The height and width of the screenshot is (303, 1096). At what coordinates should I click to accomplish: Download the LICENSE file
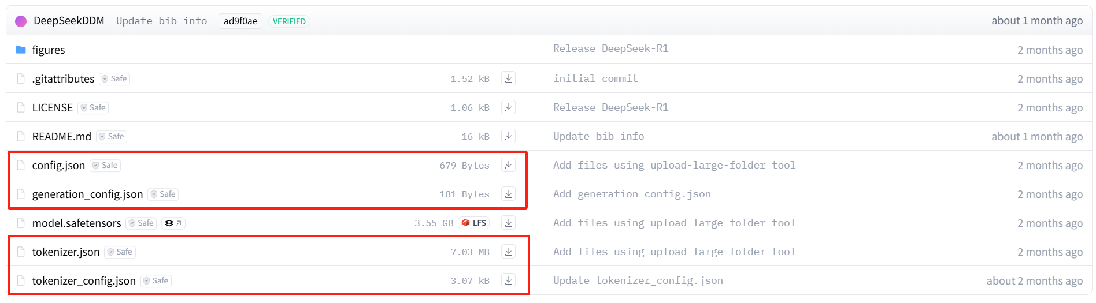pos(509,107)
